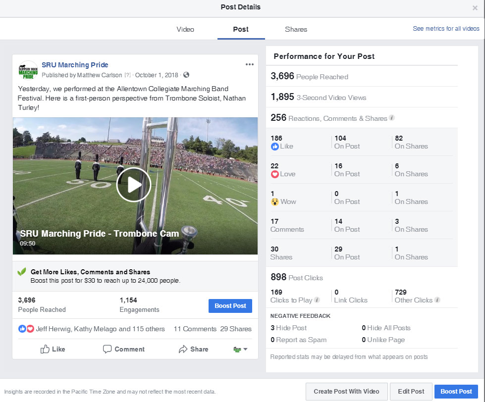Click the thumbs-up Like icon under post
The image size is (485, 402).
pyautogui.click(x=46, y=349)
